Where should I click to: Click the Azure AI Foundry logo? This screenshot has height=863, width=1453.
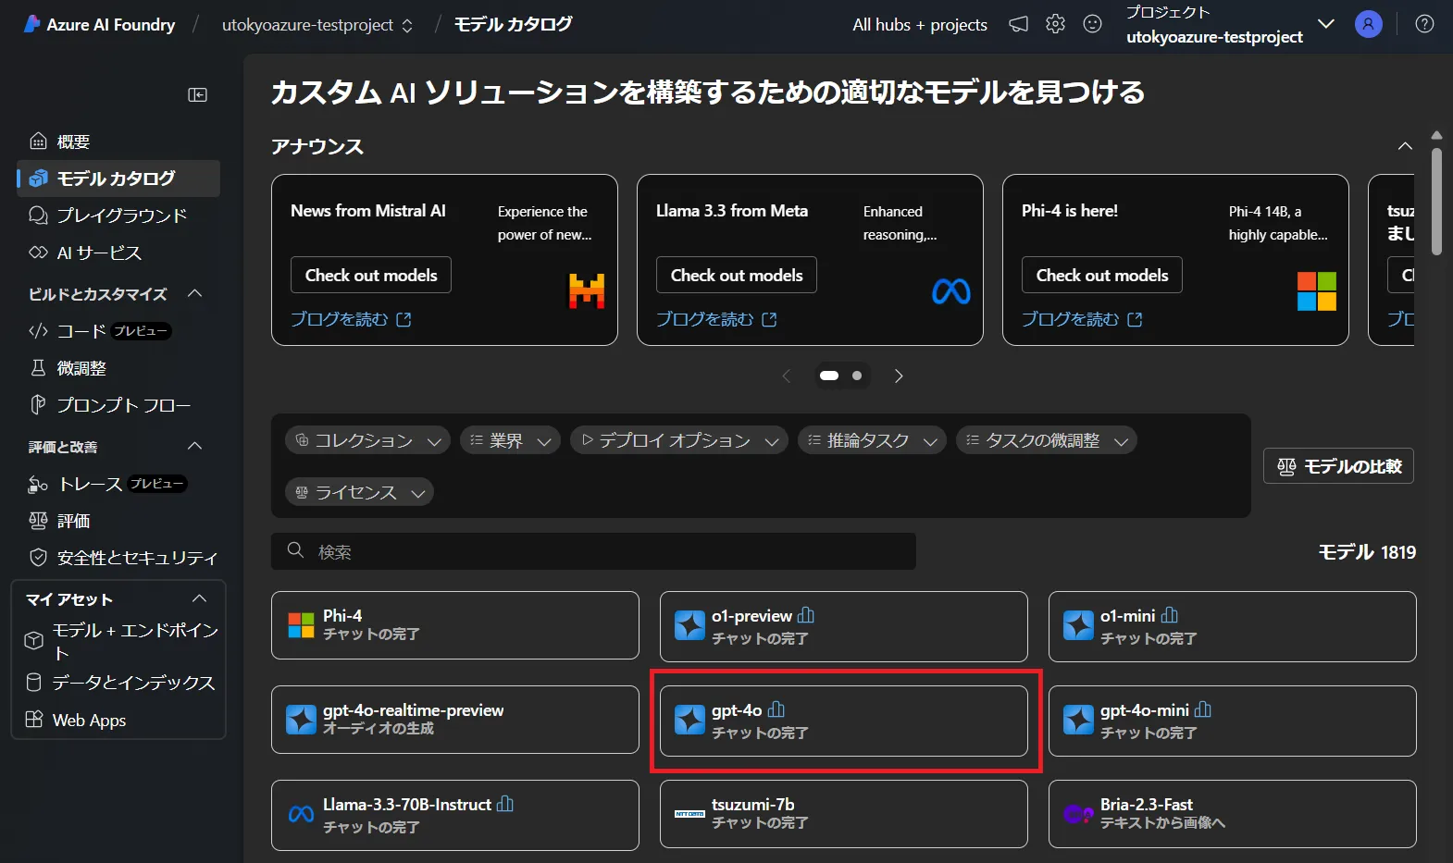31,24
